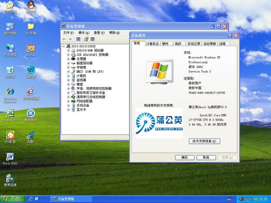Switch to the 系统还原 tab

[x=194, y=44]
